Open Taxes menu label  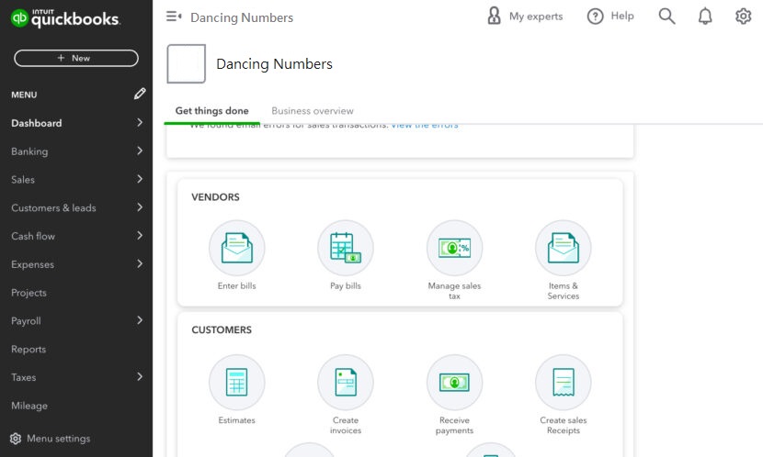pyautogui.click(x=23, y=377)
